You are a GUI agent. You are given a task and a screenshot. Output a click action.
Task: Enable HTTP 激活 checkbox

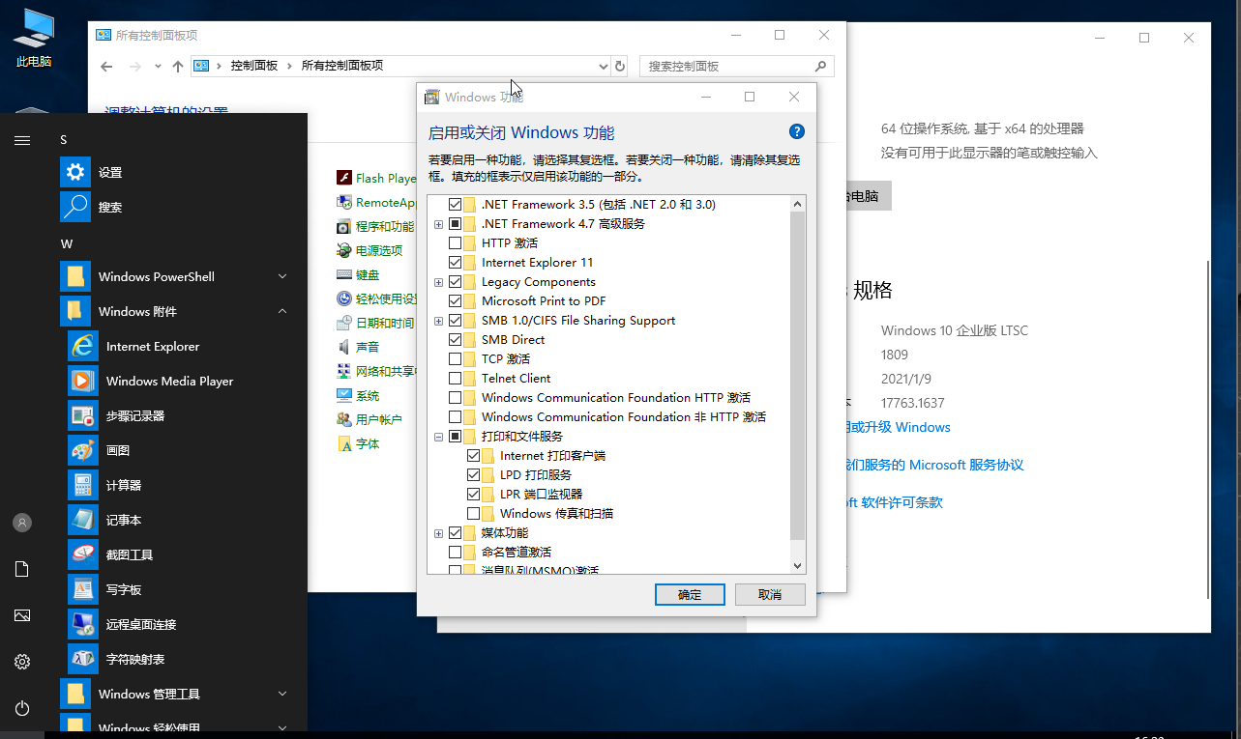pyautogui.click(x=456, y=243)
